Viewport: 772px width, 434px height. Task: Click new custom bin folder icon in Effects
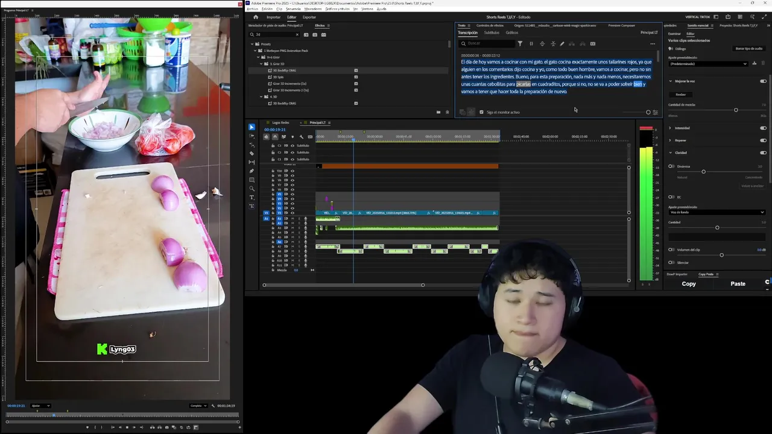pyautogui.click(x=438, y=112)
